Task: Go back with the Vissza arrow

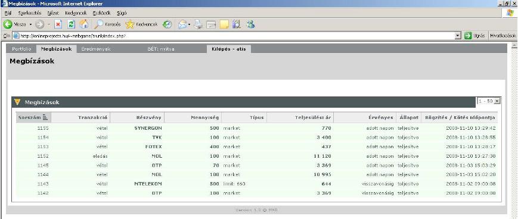Action: [15, 24]
